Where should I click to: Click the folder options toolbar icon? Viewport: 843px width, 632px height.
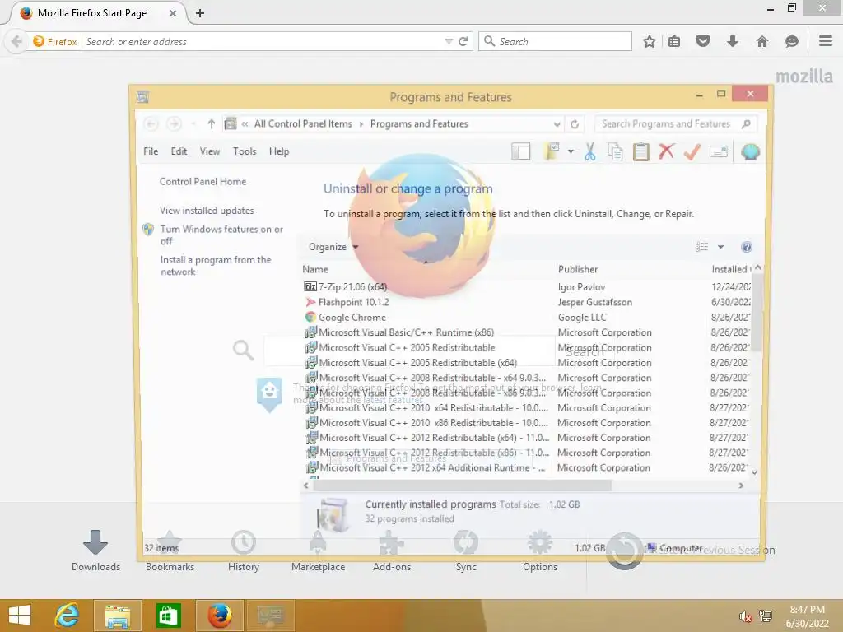(552, 151)
